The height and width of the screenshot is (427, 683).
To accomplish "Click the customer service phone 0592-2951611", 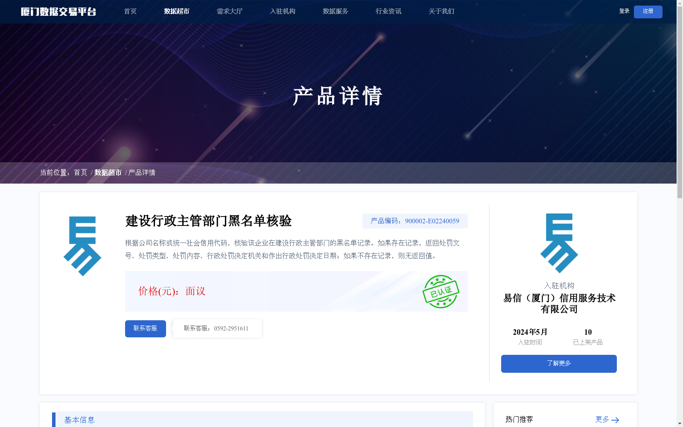I will (x=231, y=328).
